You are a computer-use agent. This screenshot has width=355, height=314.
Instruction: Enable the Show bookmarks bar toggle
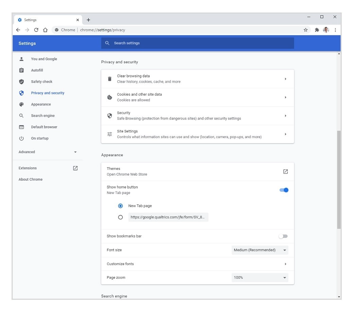pos(283,236)
